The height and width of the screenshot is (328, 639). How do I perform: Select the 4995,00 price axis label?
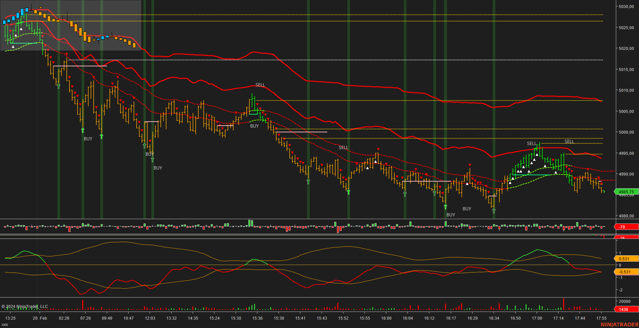(626, 153)
